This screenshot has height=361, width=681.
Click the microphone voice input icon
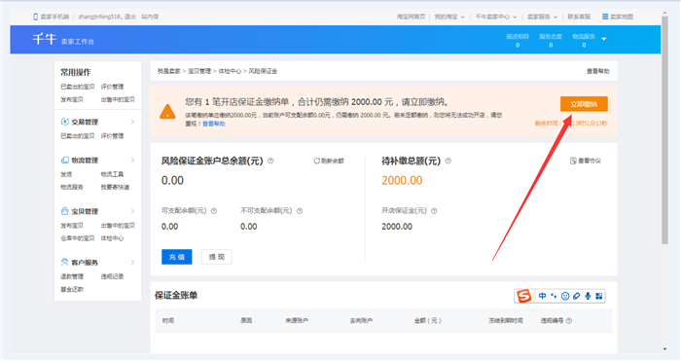588,296
